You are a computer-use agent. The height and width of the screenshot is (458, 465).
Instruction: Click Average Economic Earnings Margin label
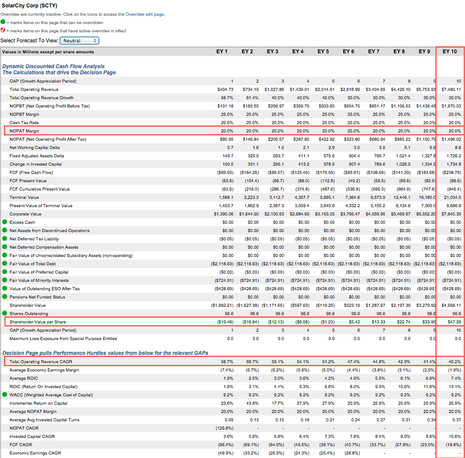[x=44, y=370]
